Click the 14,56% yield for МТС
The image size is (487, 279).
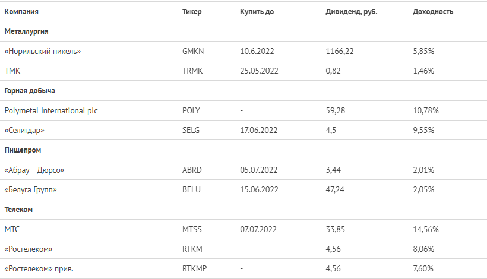coord(425,229)
